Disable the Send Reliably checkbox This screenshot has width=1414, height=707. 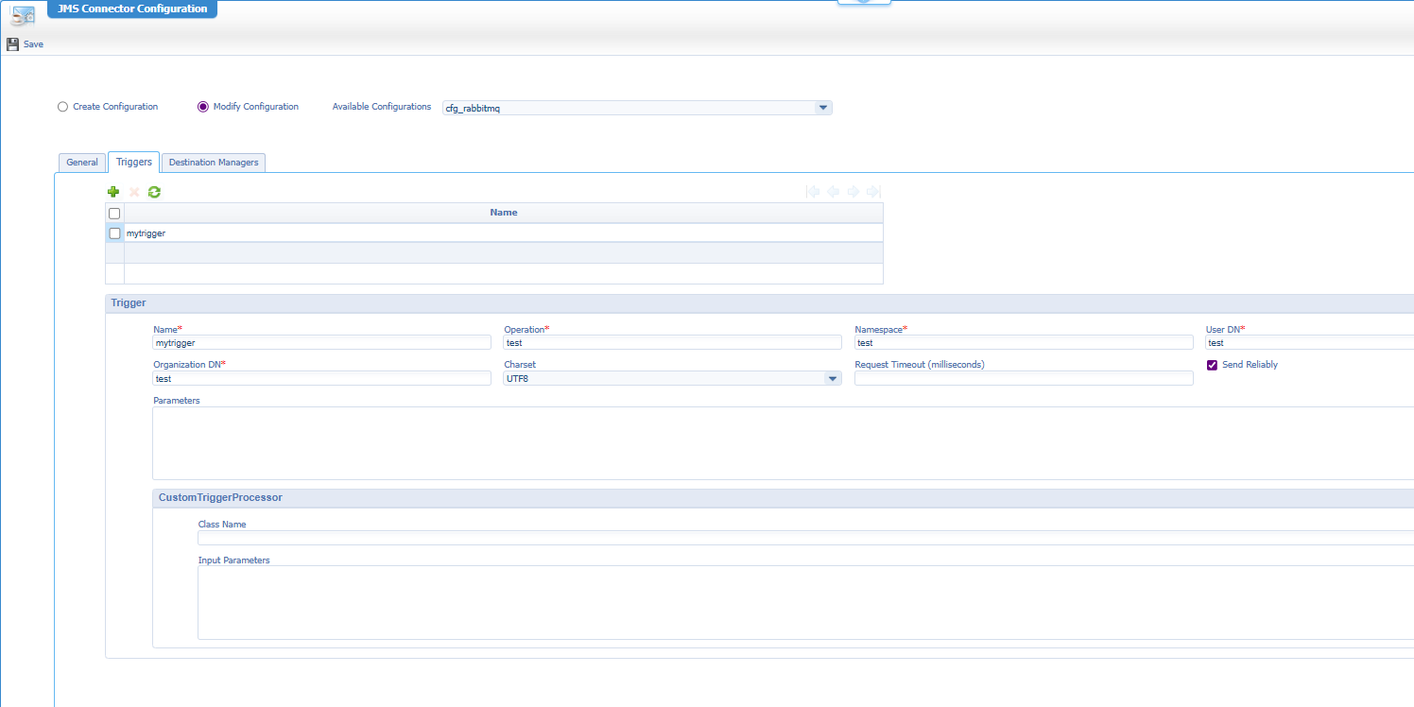pos(1213,365)
